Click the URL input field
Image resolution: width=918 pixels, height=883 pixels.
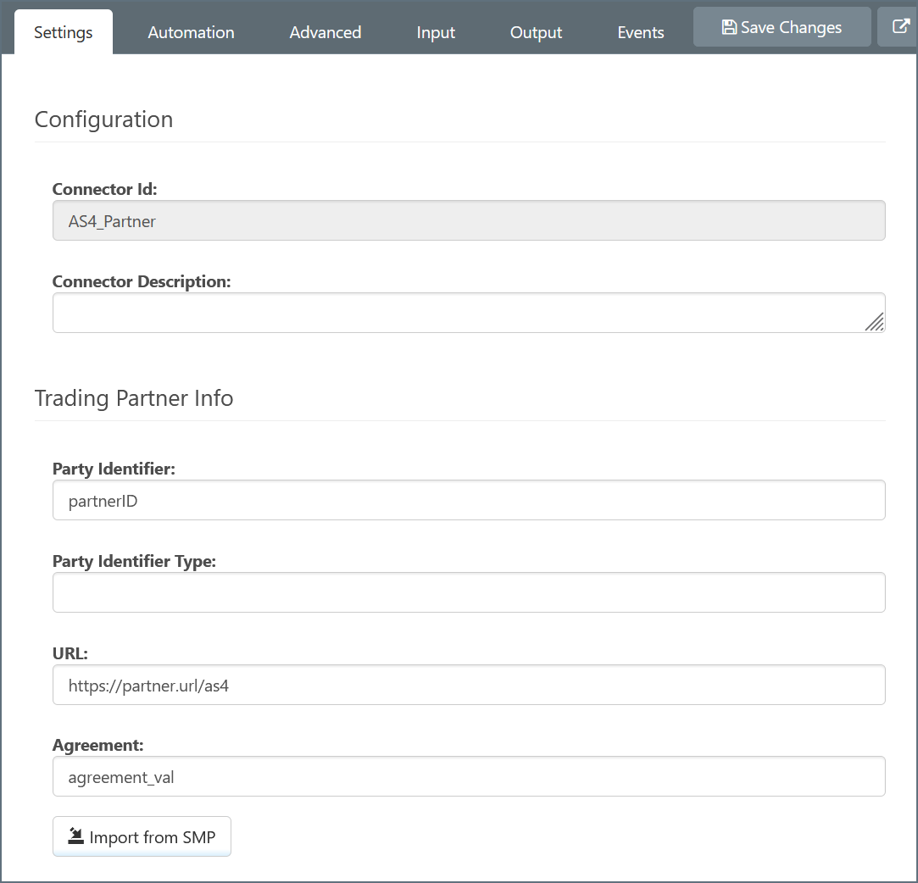coord(469,685)
